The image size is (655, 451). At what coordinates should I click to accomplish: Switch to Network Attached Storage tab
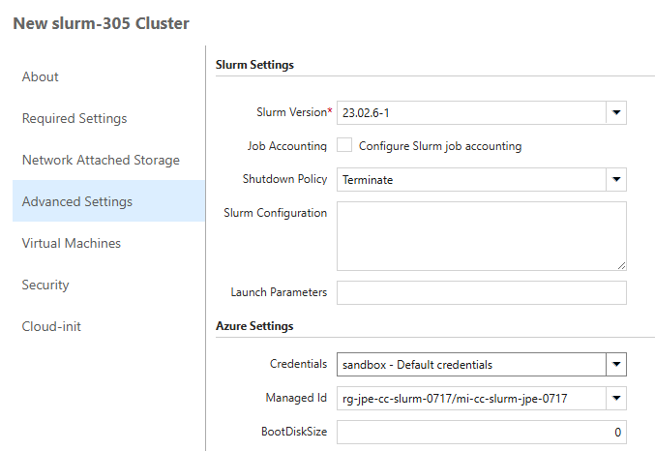[101, 160]
